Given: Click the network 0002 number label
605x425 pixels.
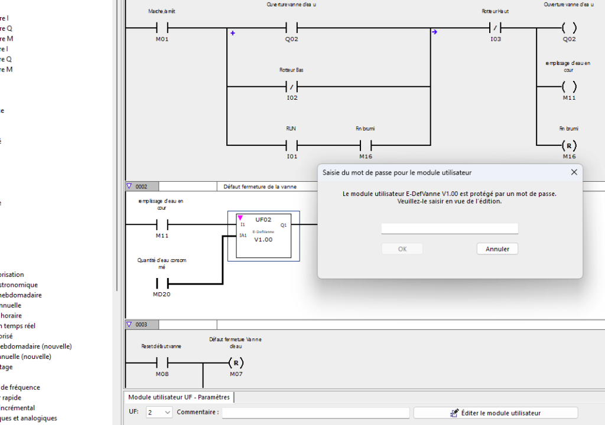Looking at the screenshot, I should (x=141, y=187).
